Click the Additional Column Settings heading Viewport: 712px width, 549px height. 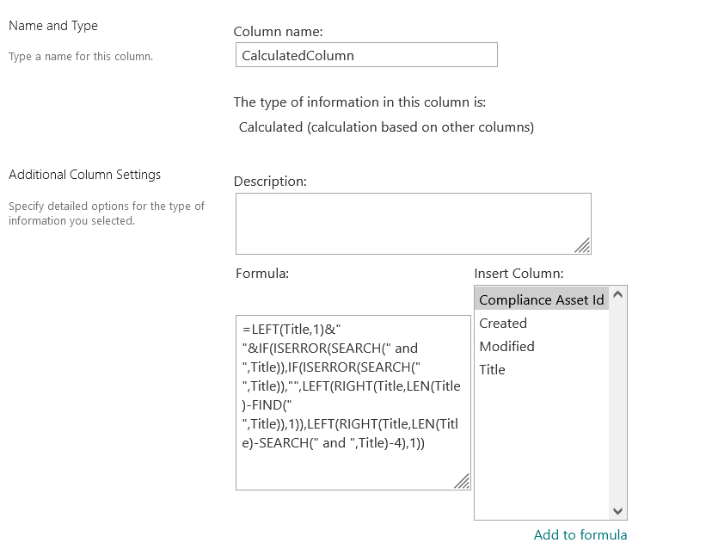pos(83,174)
